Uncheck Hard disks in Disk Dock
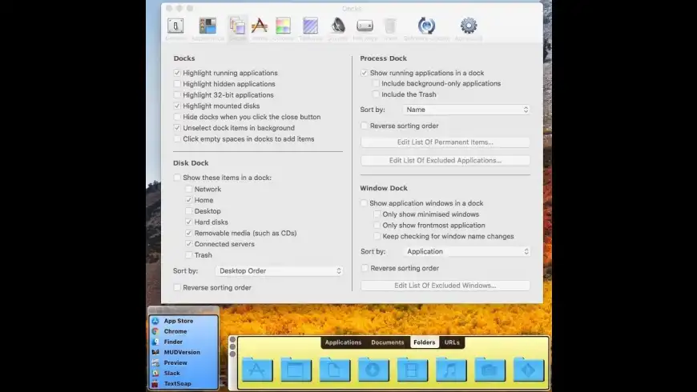Image resolution: width=697 pixels, height=392 pixels. [189, 222]
